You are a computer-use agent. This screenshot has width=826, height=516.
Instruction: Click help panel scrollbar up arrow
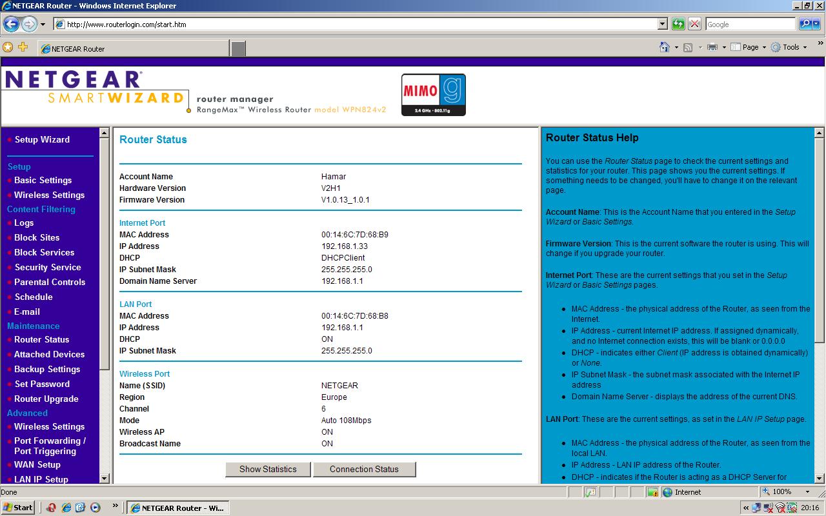coord(819,133)
